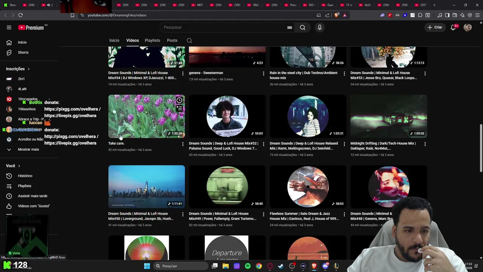Image resolution: width=483 pixels, height=272 pixels.
Task: Open new browser tab plus button
Action: (434, 5)
